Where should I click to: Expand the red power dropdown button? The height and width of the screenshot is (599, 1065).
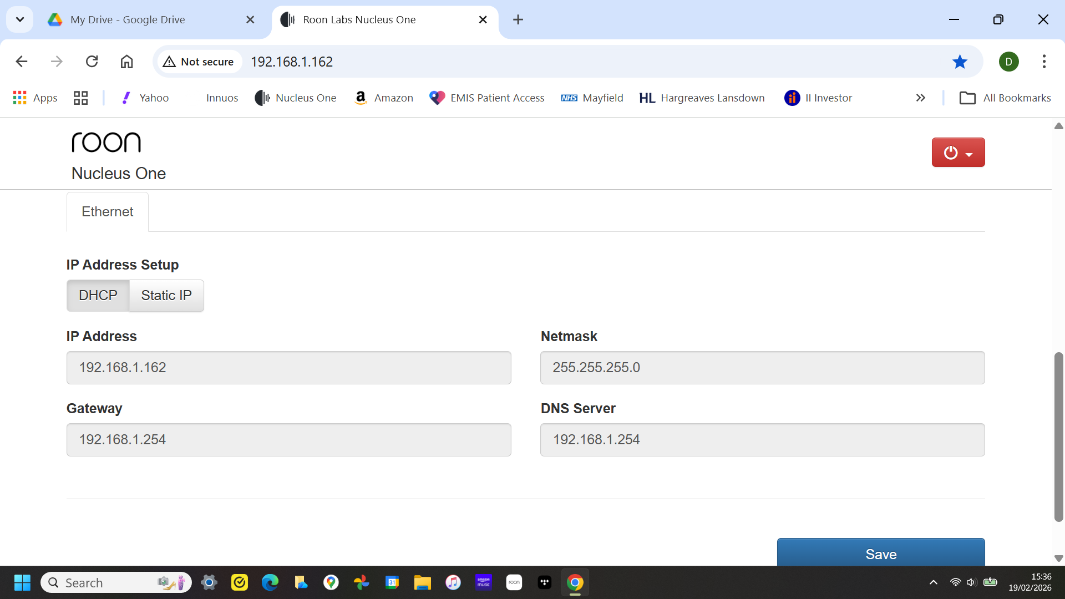958,153
